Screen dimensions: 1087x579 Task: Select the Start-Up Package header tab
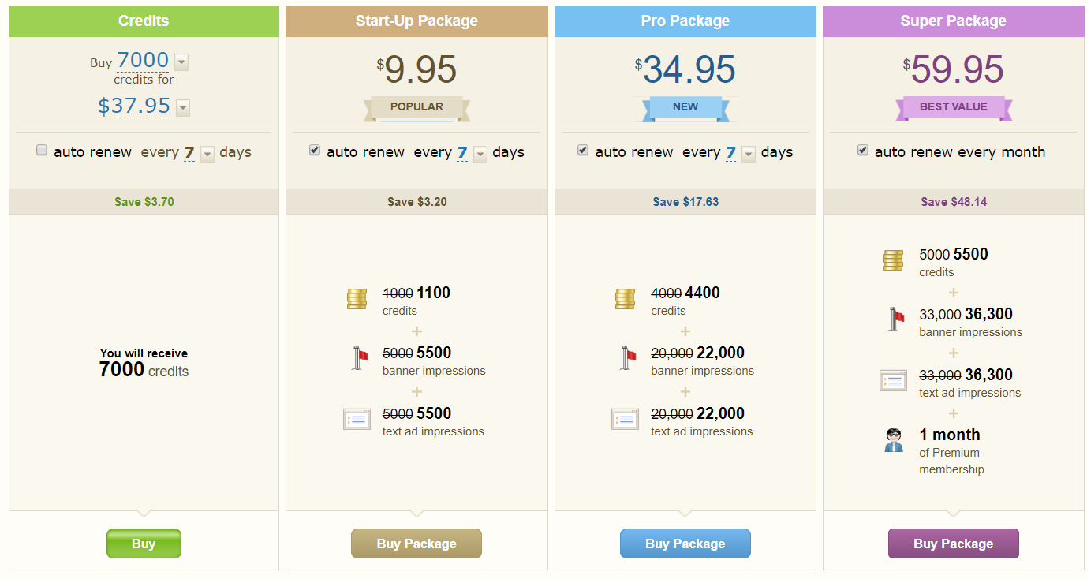[x=416, y=21]
